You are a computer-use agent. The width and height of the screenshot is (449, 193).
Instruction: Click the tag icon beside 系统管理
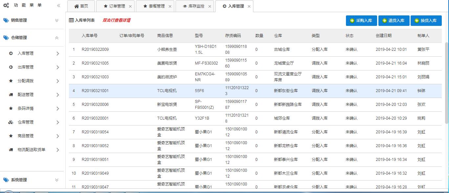tap(6, 180)
